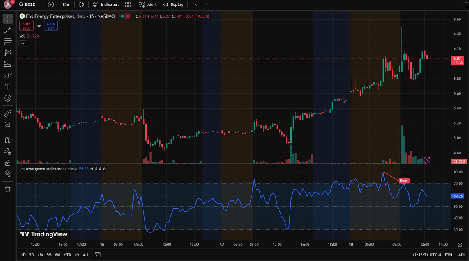The image size is (469, 261).
Task: Undo the last chart action
Action: coord(195,5)
